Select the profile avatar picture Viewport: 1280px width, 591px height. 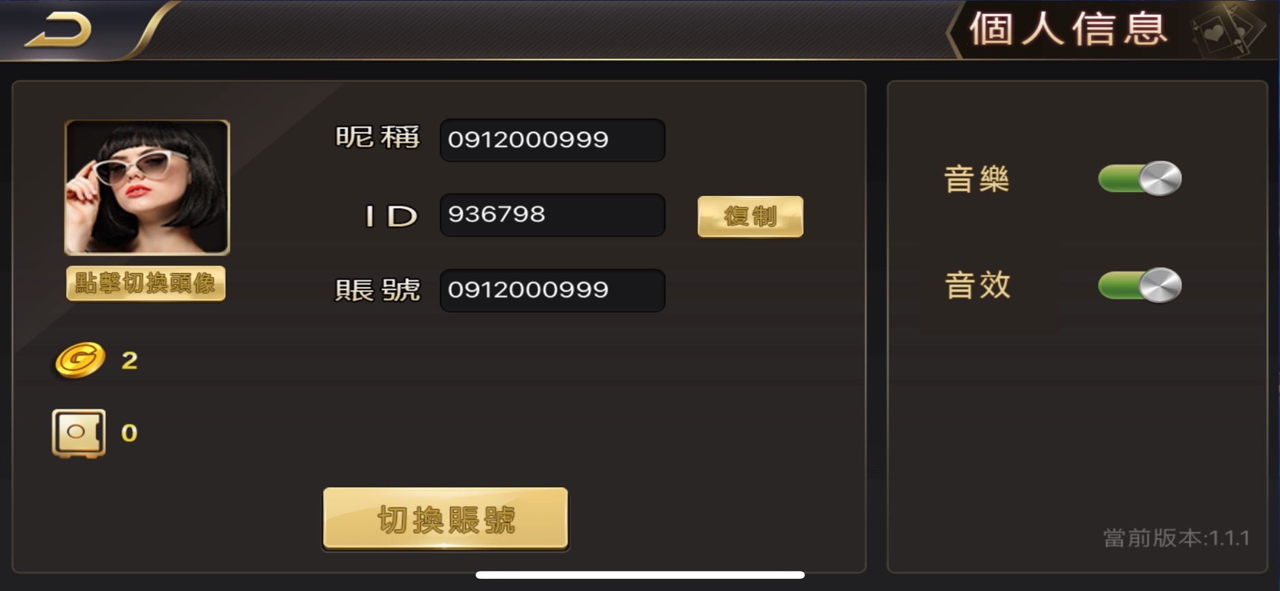point(147,187)
